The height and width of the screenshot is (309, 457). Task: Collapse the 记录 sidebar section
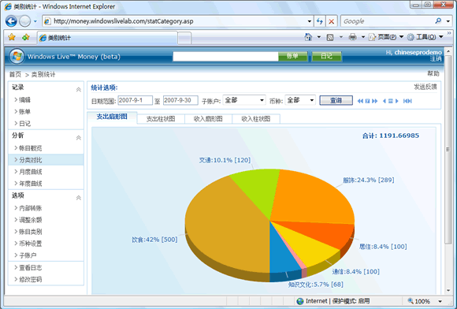point(79,90)
